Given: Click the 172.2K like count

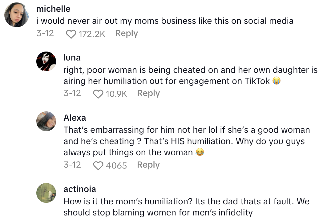Looking at the screenshot, I should [92, 34].
